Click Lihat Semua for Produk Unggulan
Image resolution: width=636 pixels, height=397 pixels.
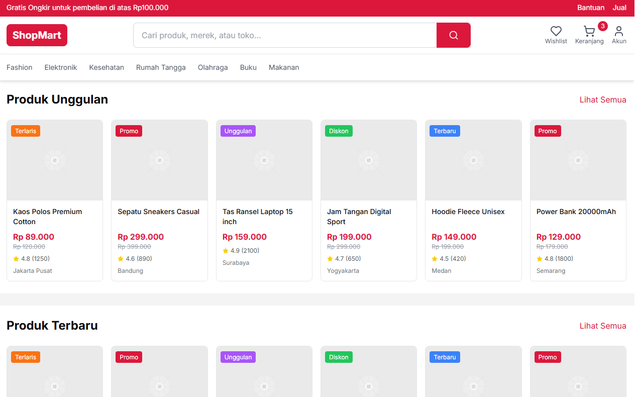(602, 100)
